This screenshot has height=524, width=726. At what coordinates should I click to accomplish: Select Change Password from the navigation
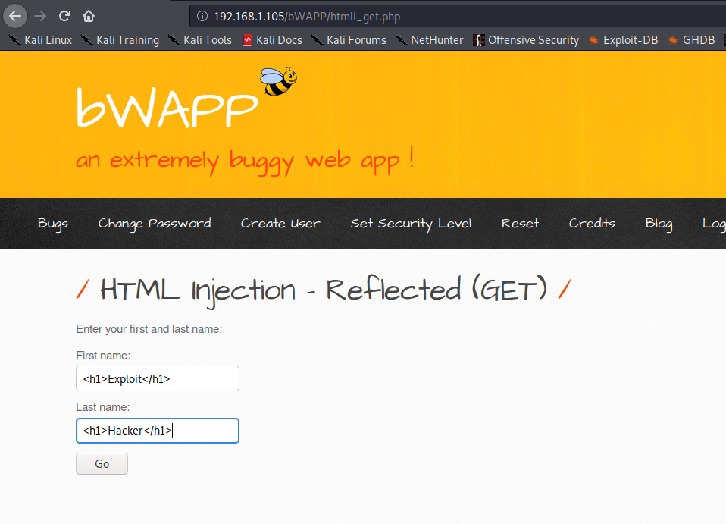point(155,224)
